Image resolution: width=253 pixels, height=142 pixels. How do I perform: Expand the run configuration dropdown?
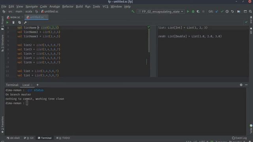182,11
